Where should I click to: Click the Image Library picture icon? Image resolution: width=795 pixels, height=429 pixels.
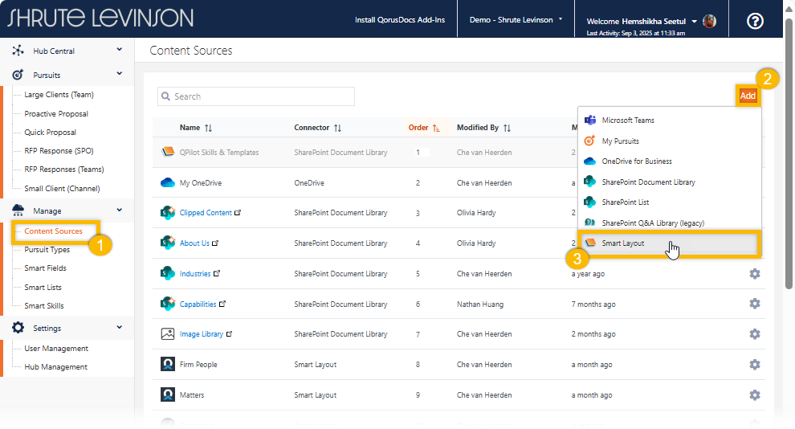pos(168,334)
